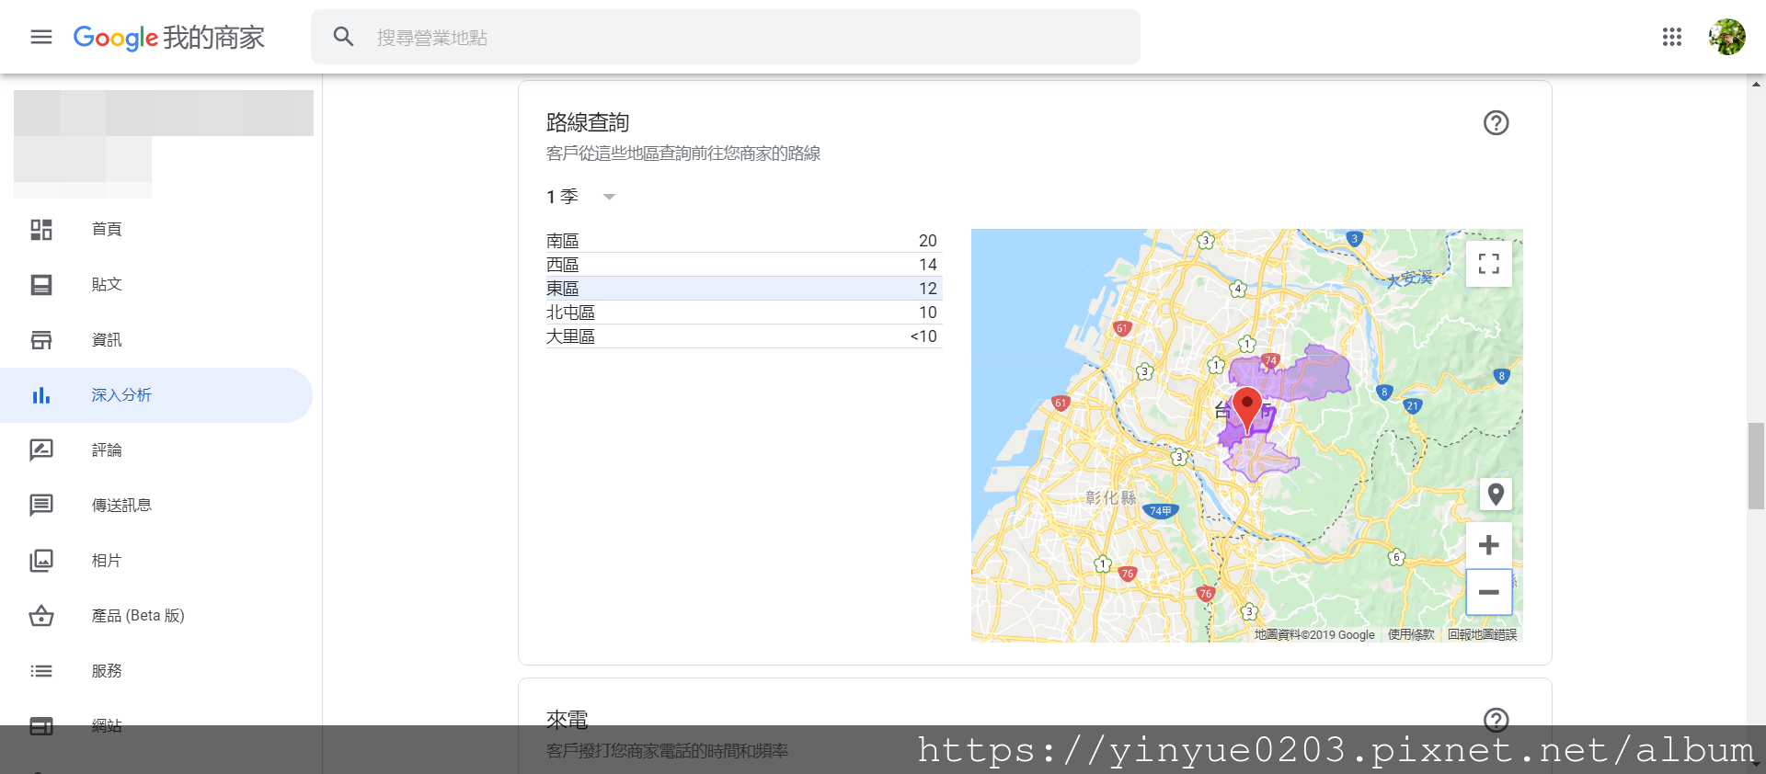
Task: Click the 首頁 dashboard icon
Action: click(x=41, y=229)
